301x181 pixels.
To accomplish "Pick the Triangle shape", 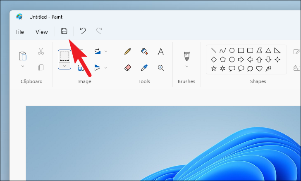I will coord(268,50).
